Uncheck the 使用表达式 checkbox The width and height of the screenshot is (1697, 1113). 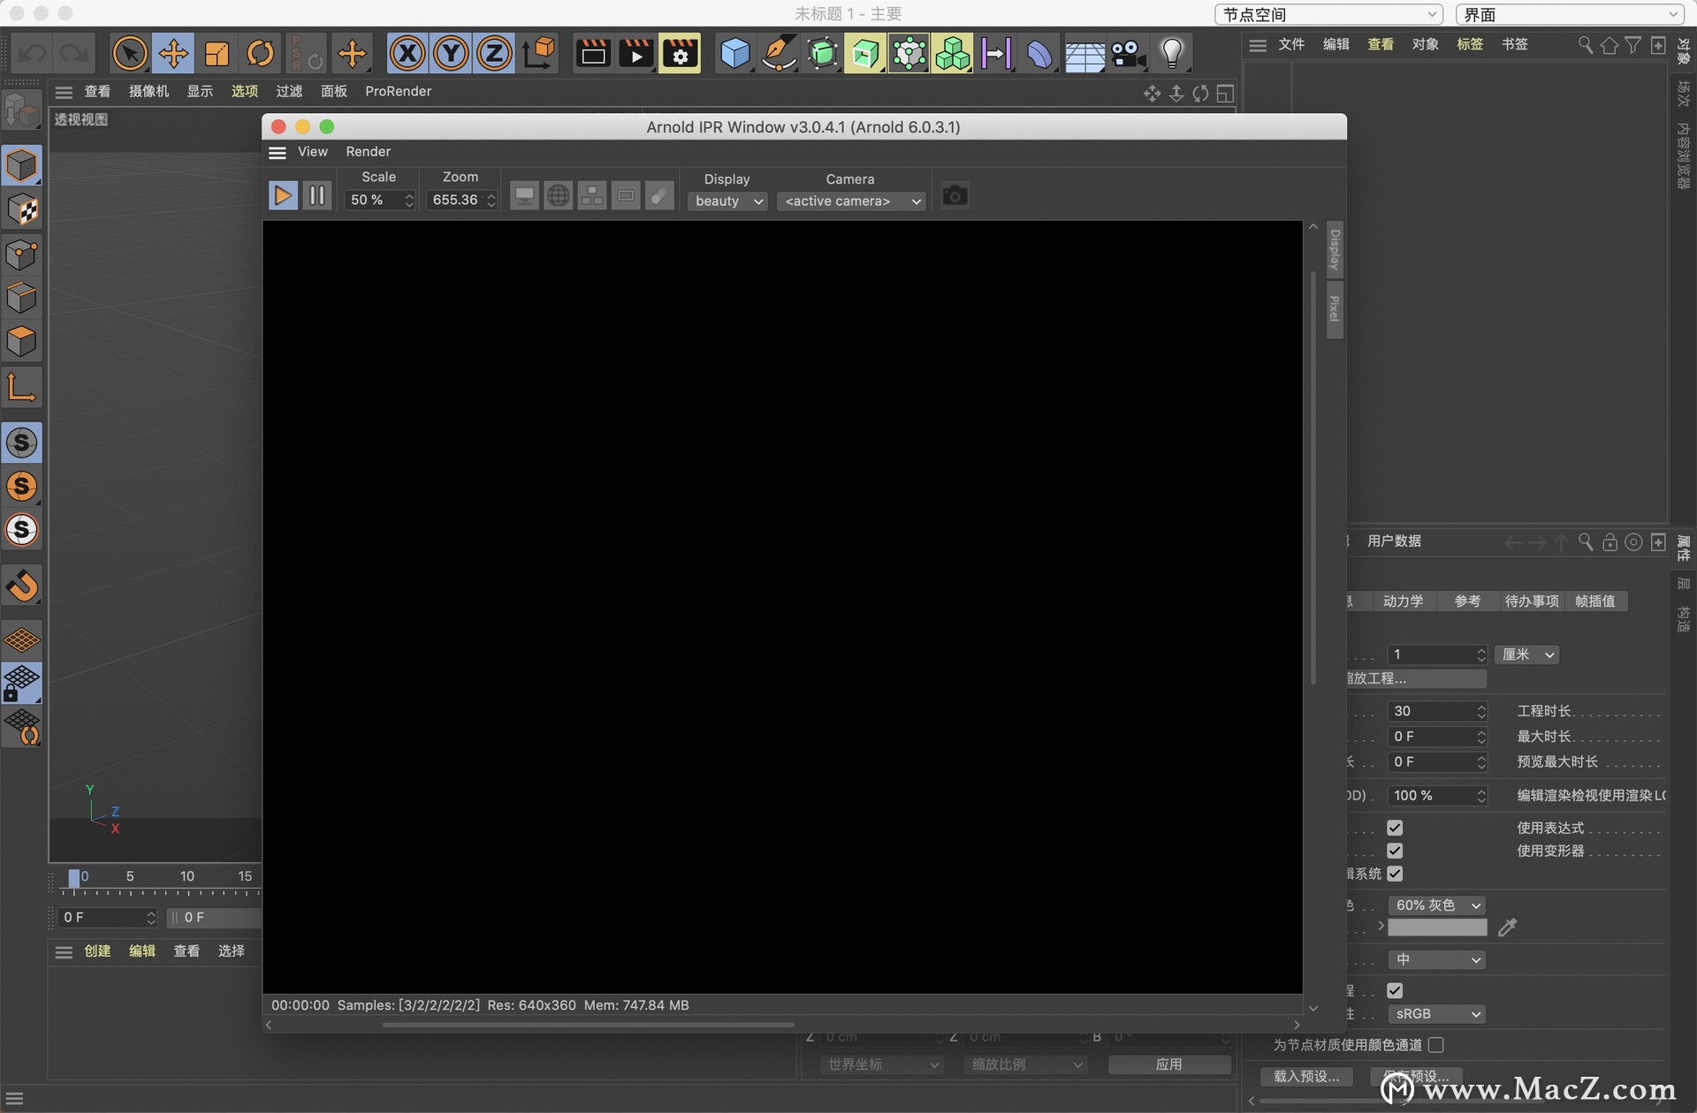(1396, 828)
